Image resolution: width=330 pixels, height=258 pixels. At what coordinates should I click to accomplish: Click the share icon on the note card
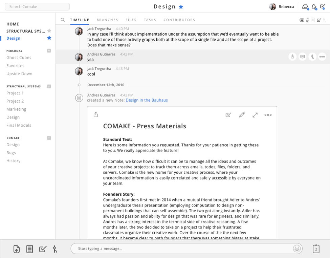coord(96,115)
